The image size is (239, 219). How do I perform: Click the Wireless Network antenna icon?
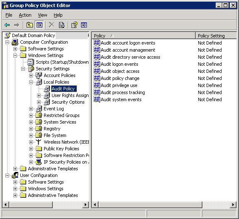tap(38, 142)
